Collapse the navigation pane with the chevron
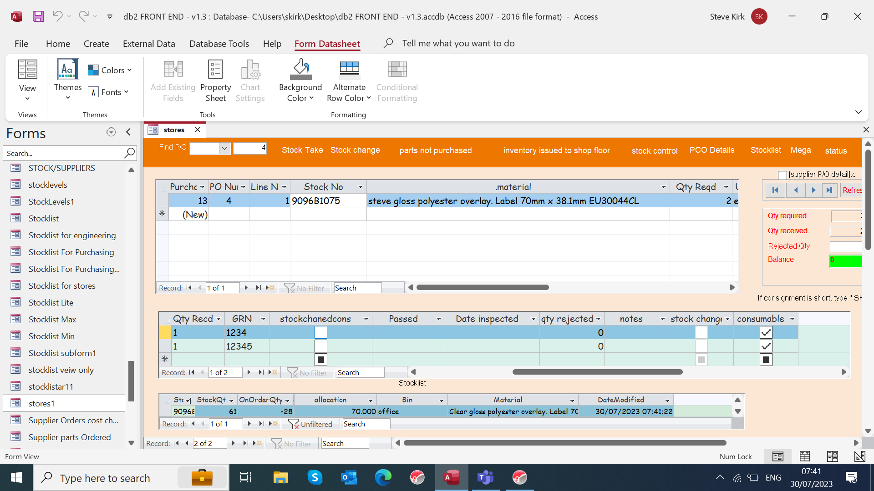 [128, 132]
